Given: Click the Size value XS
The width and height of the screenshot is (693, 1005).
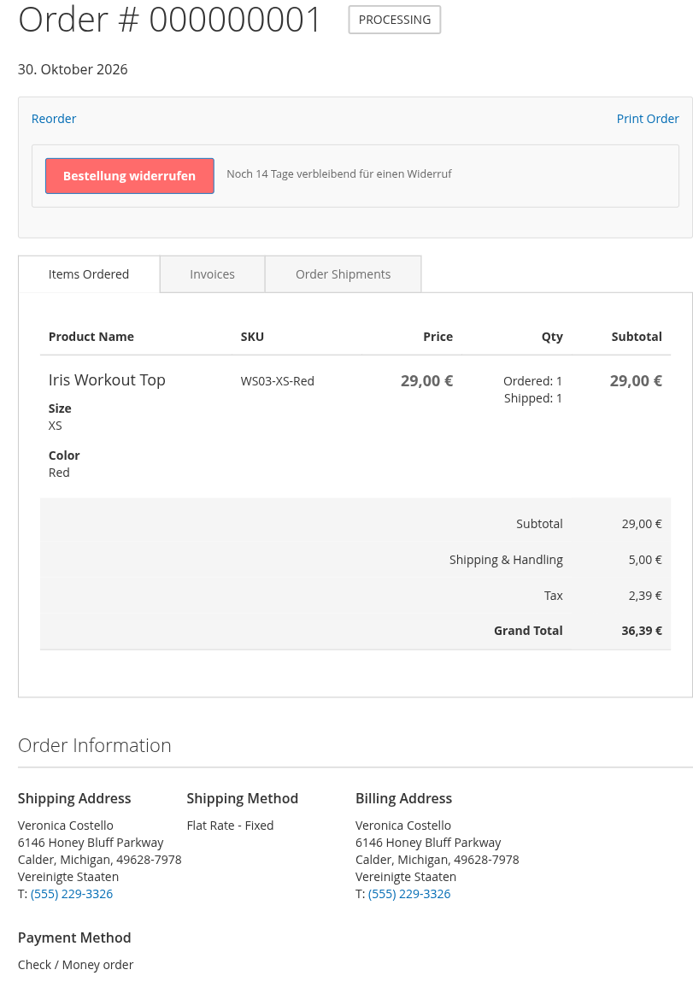Looking at the screenshot, I should point(56,426).
